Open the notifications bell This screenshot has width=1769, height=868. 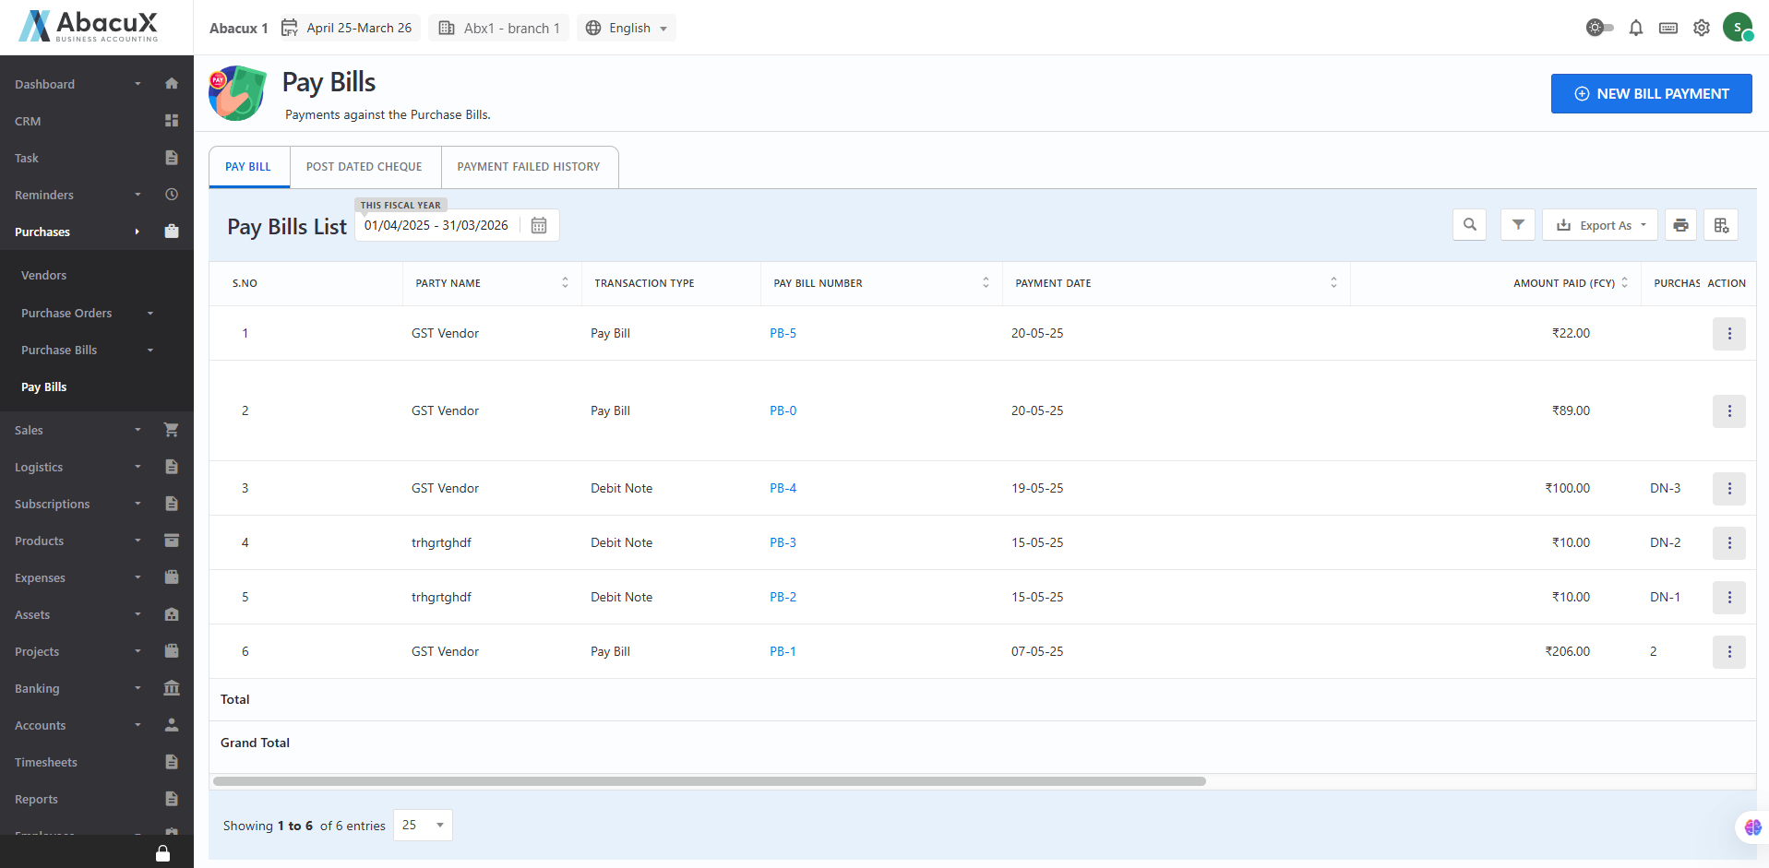click(1636, 28)
